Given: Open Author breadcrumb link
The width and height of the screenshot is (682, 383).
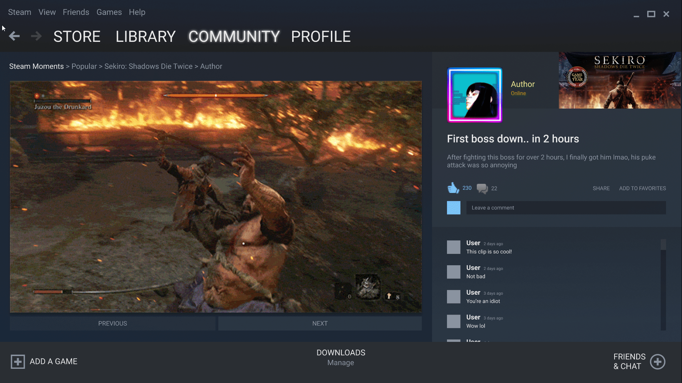Looking at the screenshot, I should pyautogui.click(x=211, y=66).
